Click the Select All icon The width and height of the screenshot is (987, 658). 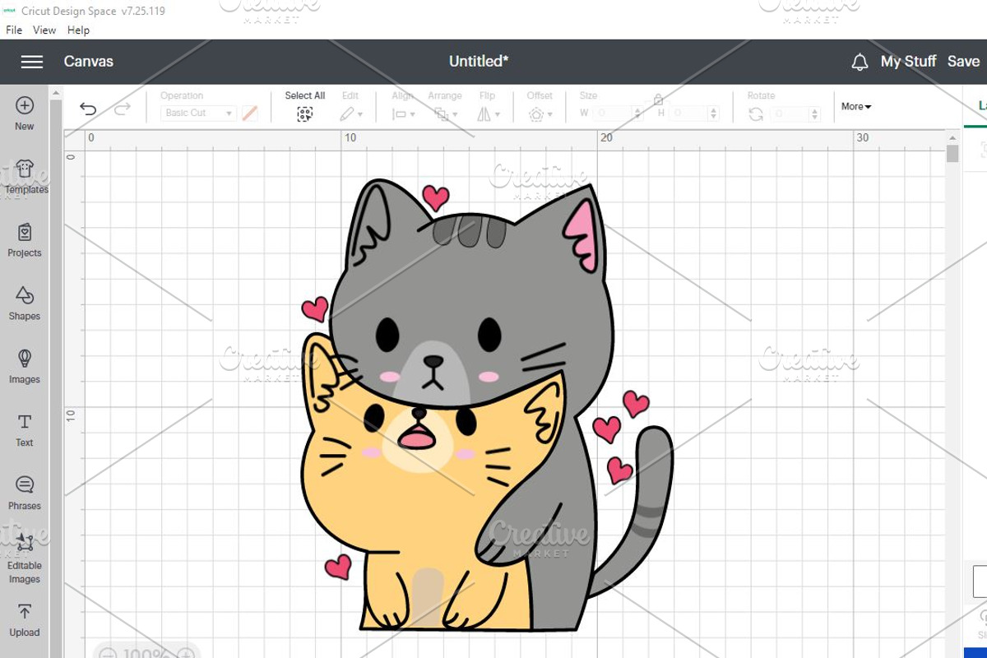(x=305, y=114)
